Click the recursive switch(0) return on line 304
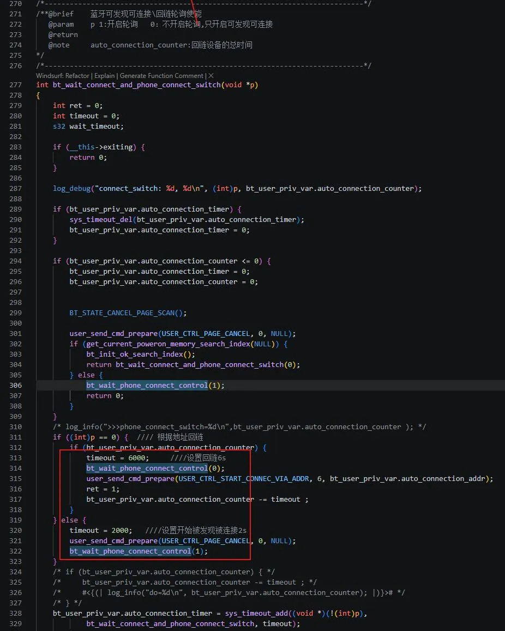Screen dimensions: 505x631 pyautogui.click(x=193, y=365)
